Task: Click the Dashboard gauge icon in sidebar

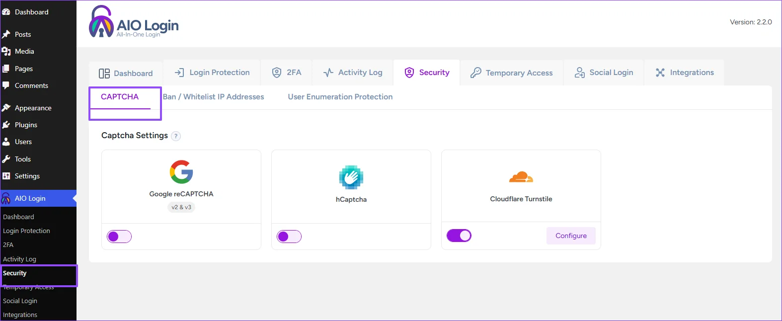Action: click(6, 12)
